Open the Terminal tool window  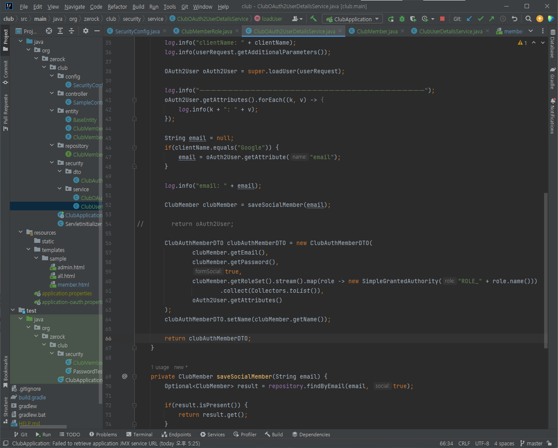coord(139,434)
